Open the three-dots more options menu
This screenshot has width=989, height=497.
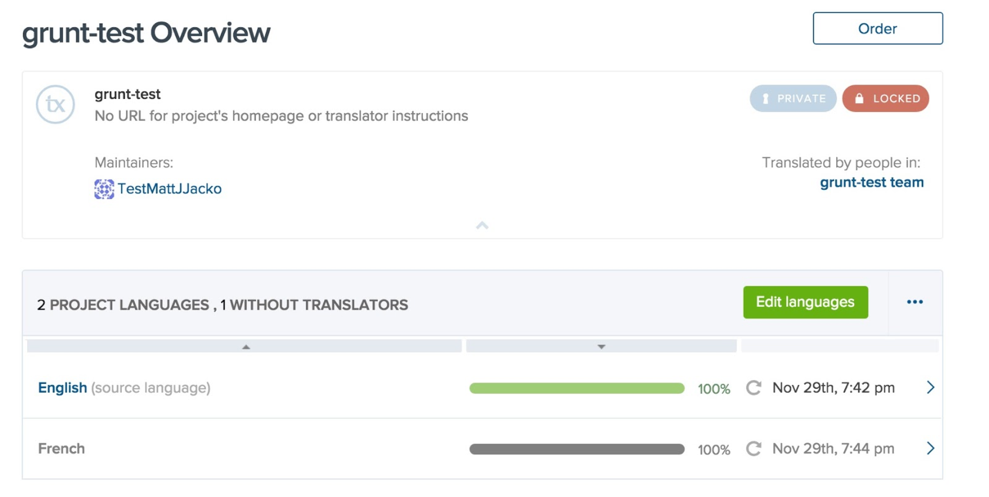tap(915, 302)
